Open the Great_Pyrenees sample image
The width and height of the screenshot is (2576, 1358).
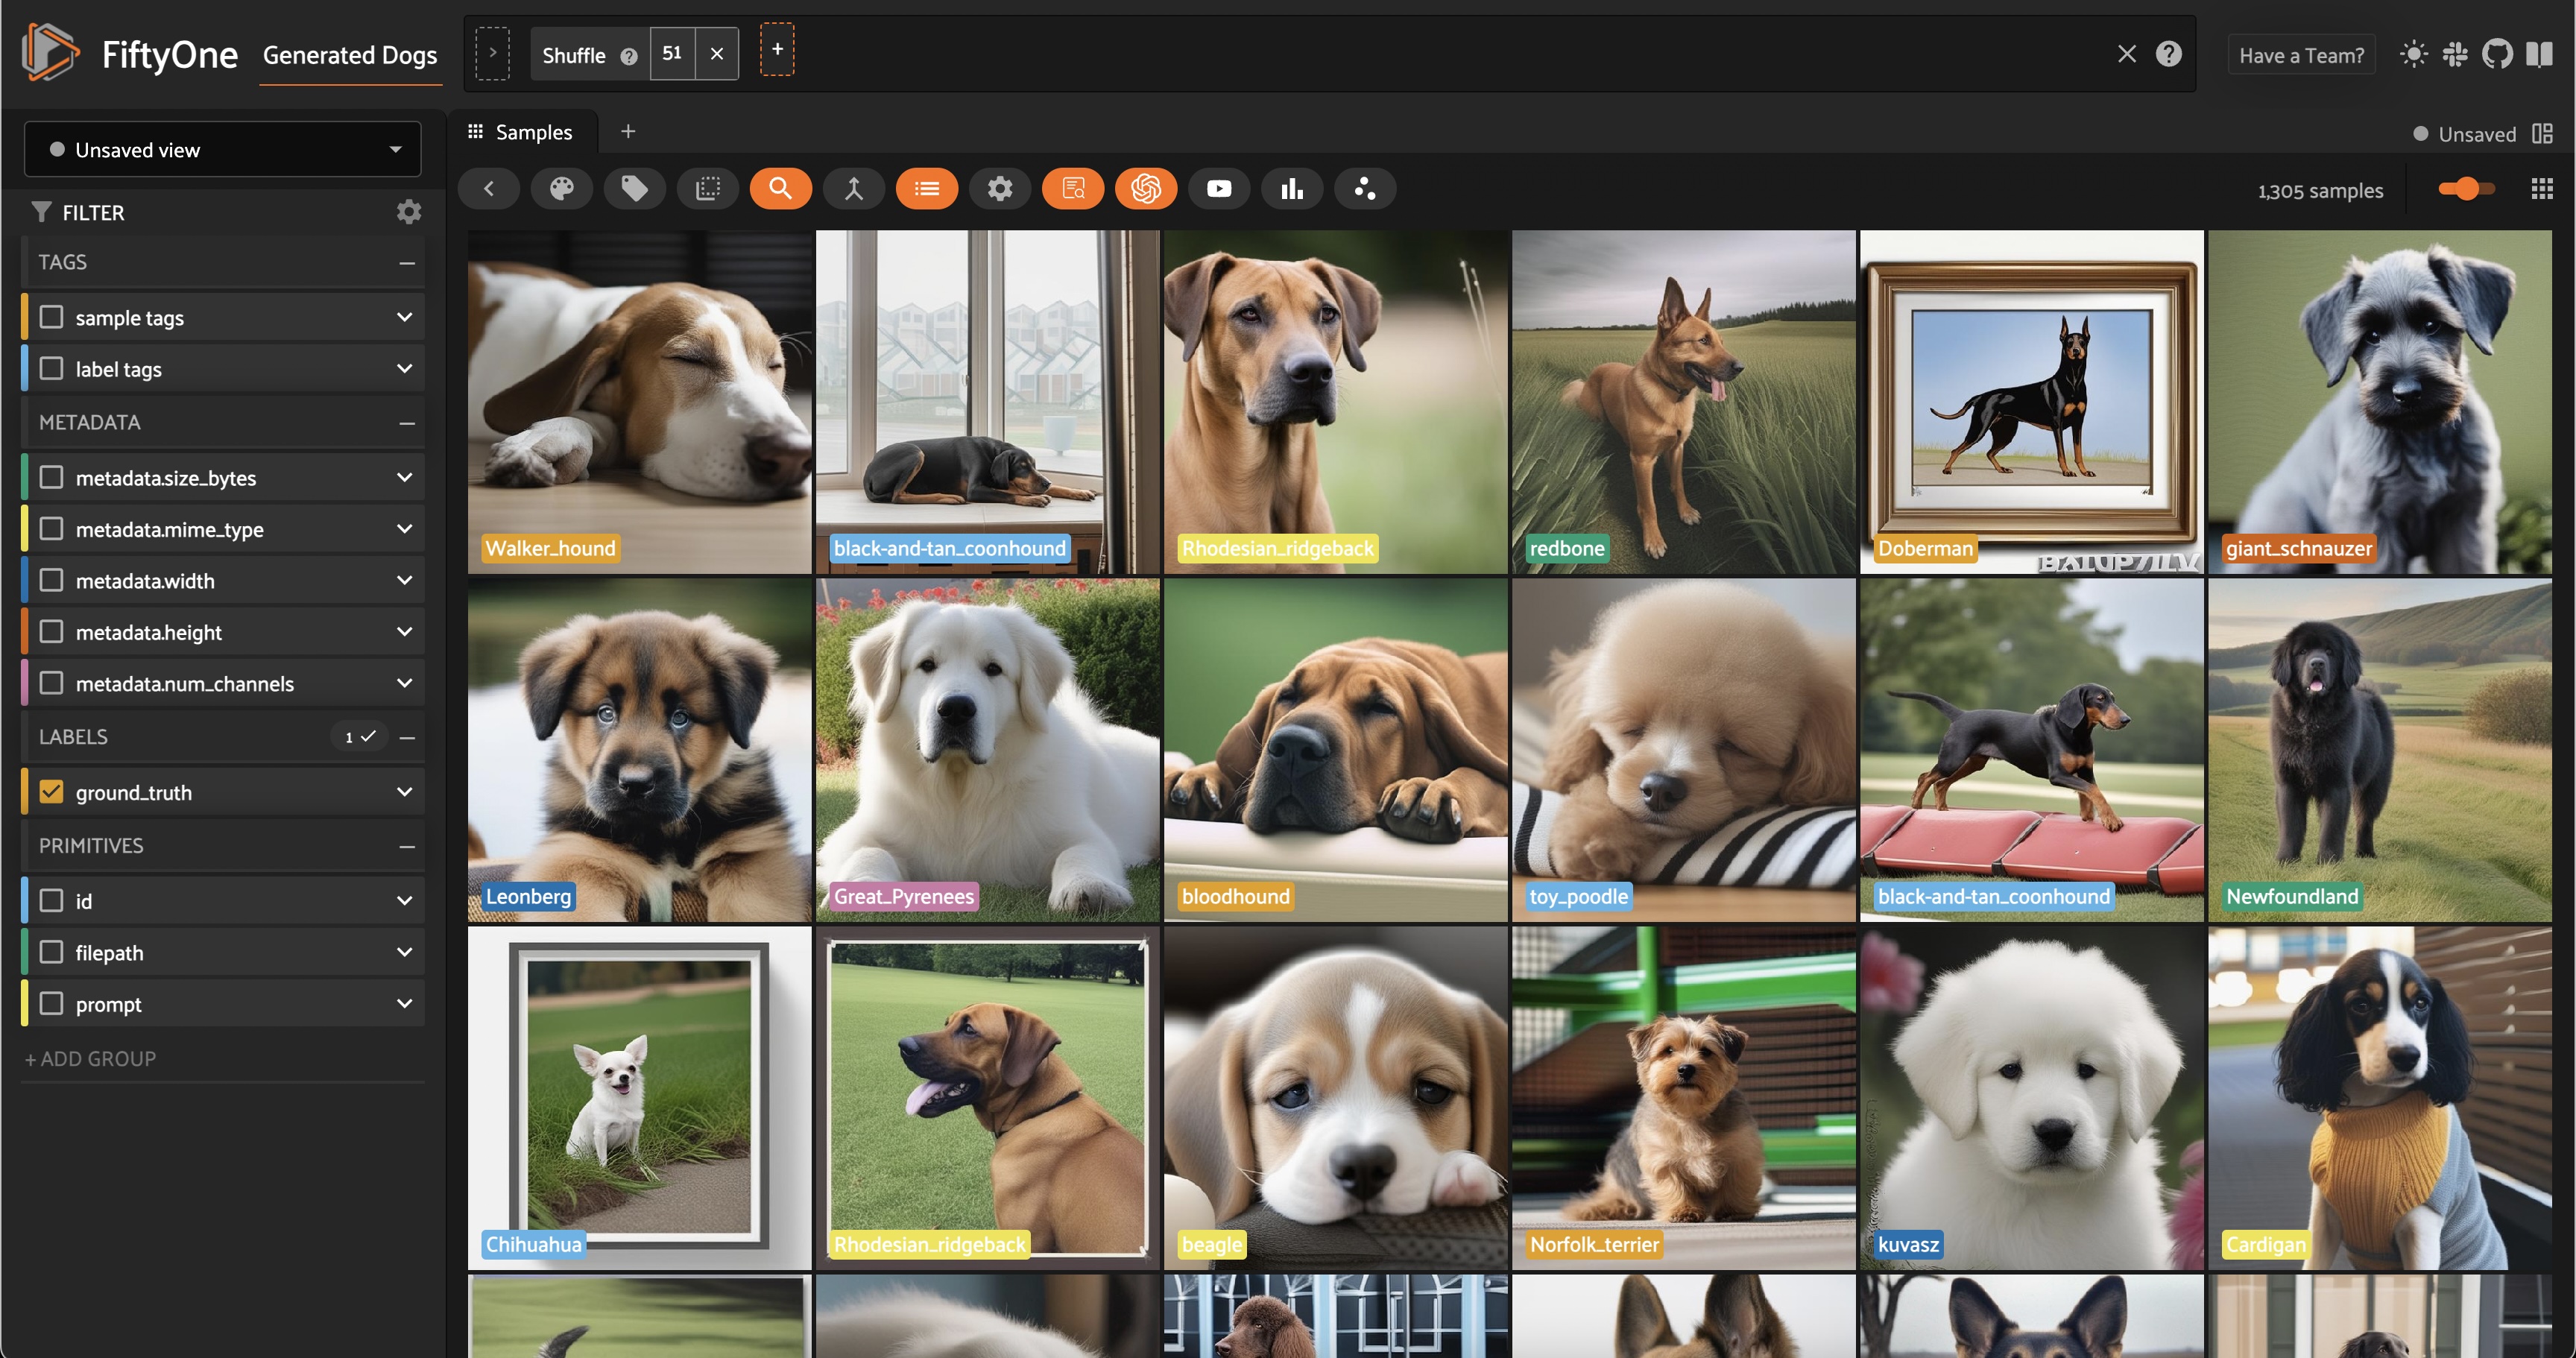[987, 750]
